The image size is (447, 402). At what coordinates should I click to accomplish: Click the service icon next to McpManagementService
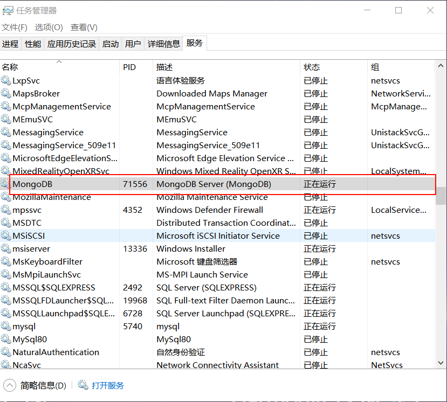point(6,106)
